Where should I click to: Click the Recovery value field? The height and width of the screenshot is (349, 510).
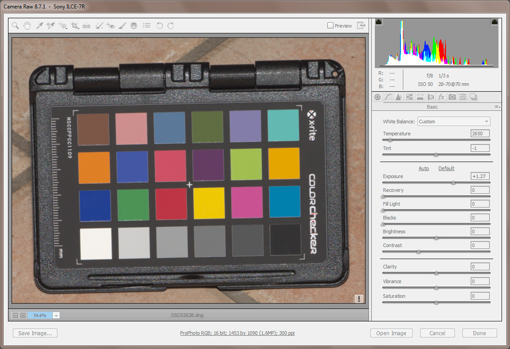click(x=480, y=190)
